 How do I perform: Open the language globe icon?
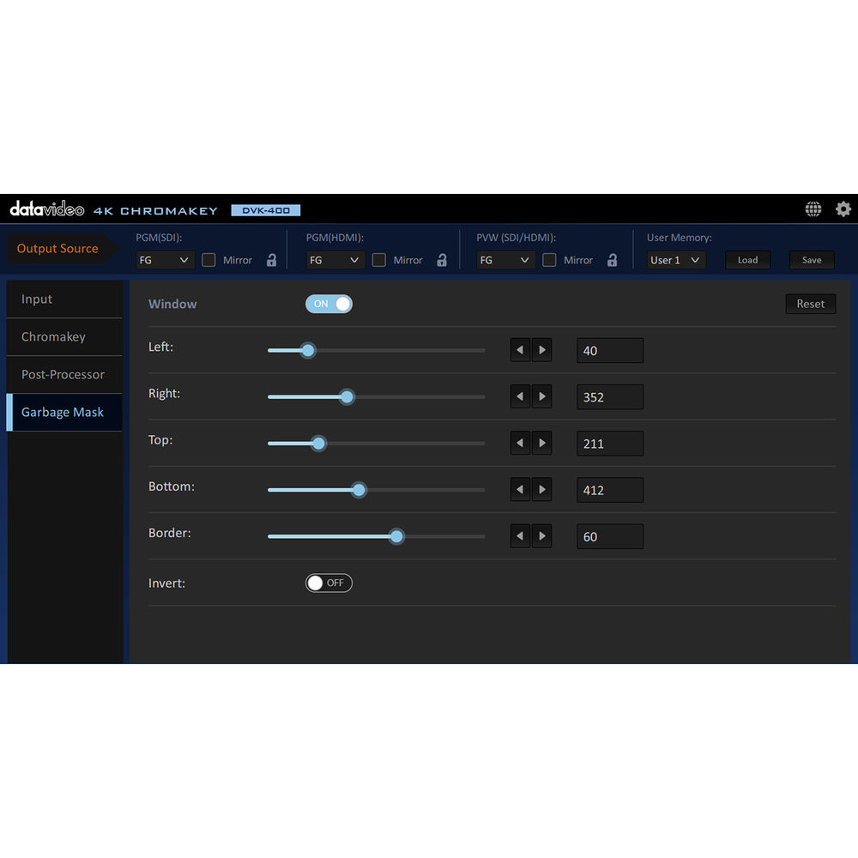coord(813,209)
